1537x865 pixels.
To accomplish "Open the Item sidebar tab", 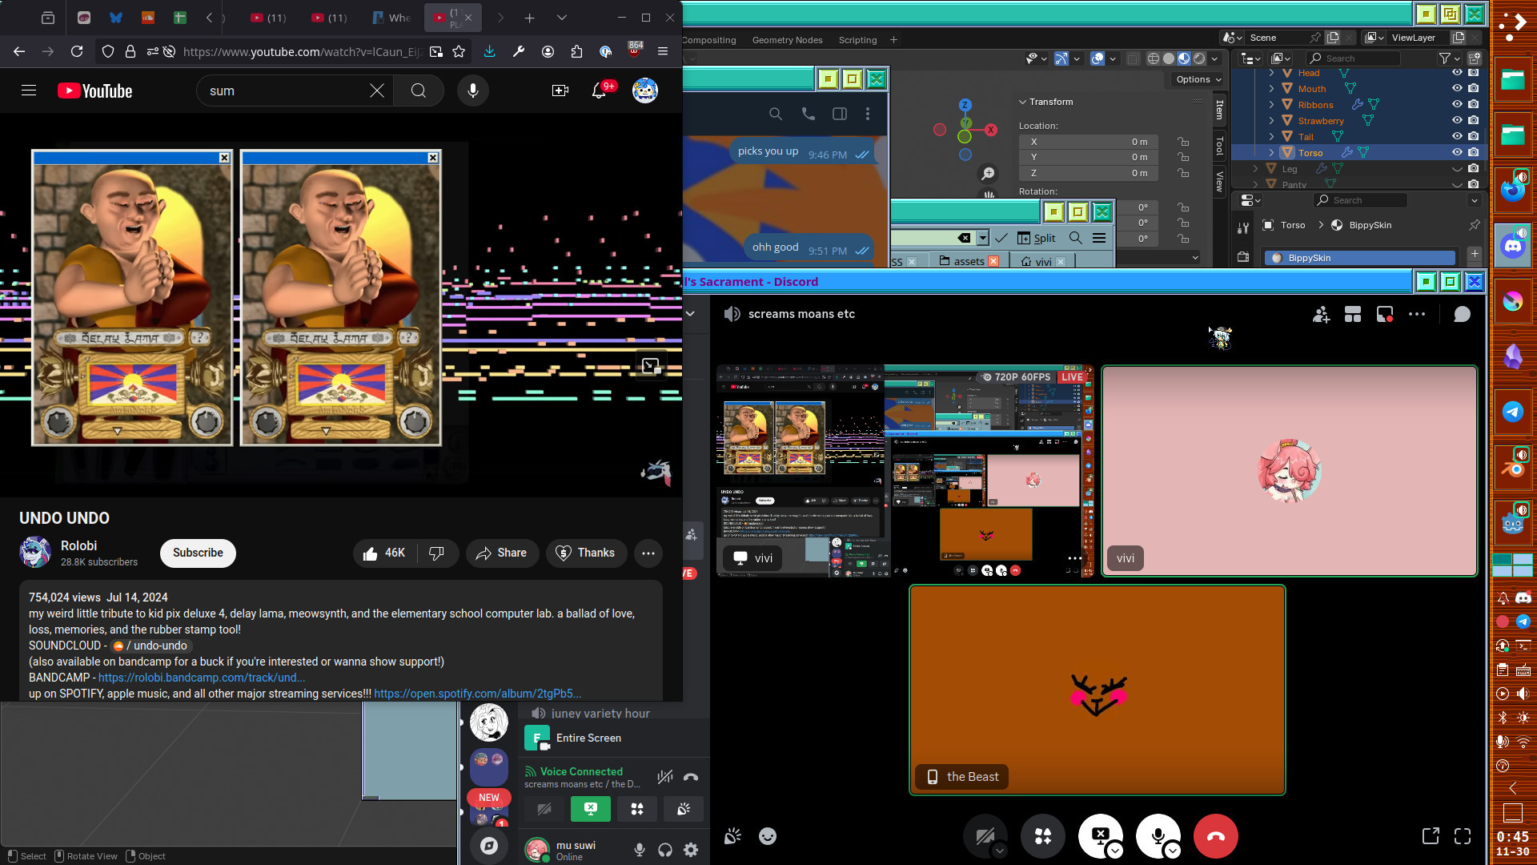I will tap(1219, 110).
